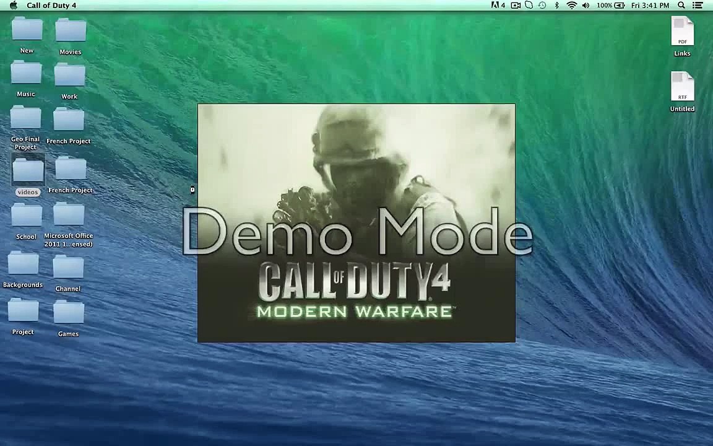The width and height of the screenshot is (713, 446).
Task: Click the Adobe updater menu bar icon
Action: click(x=498, y=5)
